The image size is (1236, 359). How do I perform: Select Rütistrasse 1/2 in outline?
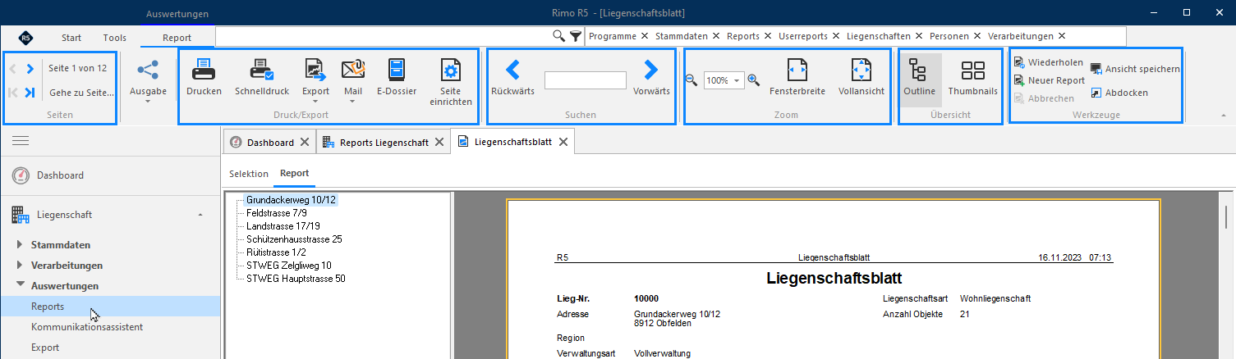click(x=278, y=252)
